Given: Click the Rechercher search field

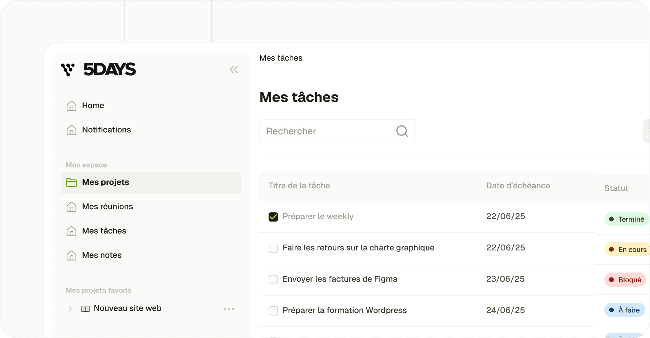Looking at the screenshot, I should (338, 131).
